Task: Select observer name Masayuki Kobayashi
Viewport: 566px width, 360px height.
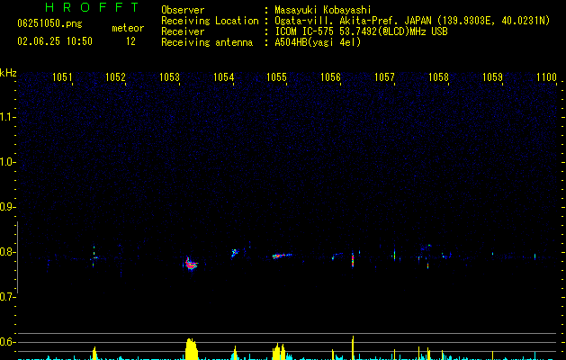Action: 323,10
